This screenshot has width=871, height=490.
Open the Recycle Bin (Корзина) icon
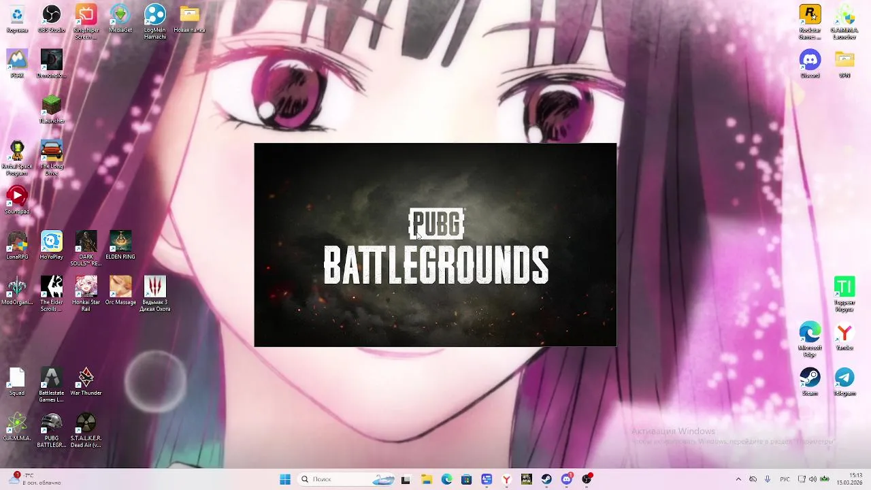(x=17, y=19)
